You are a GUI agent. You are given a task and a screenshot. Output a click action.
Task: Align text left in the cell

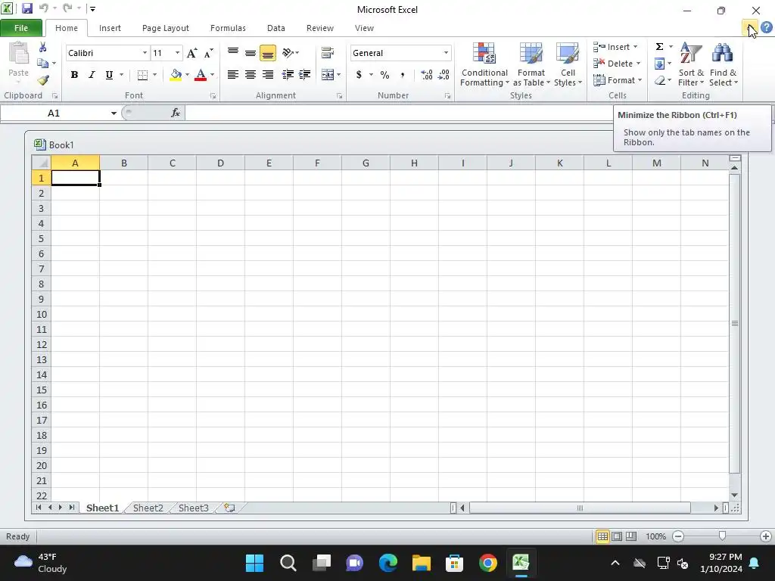(x=233, y=75)
